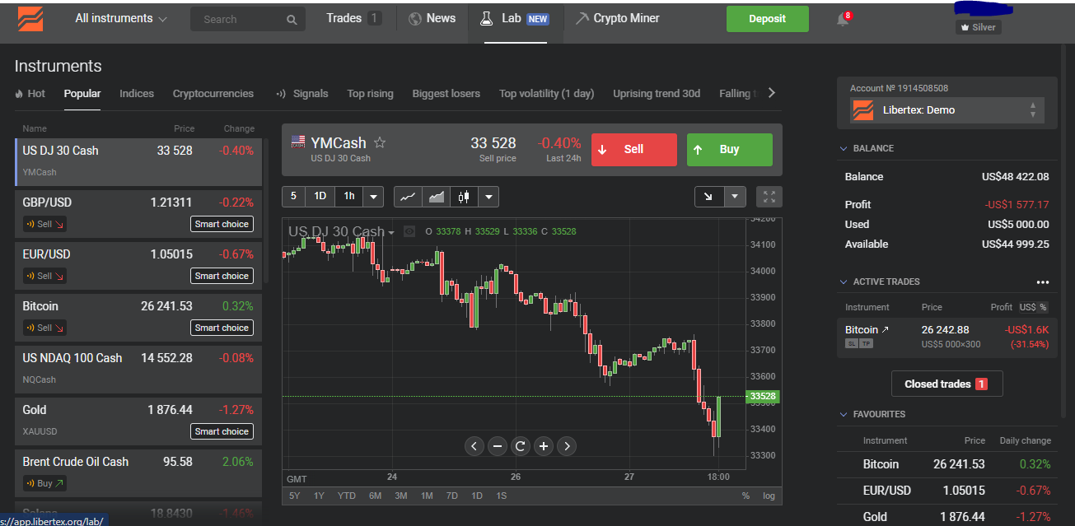Click the red Sell button
Screen dimensions: 1075x526
click(x=633, y=150)
